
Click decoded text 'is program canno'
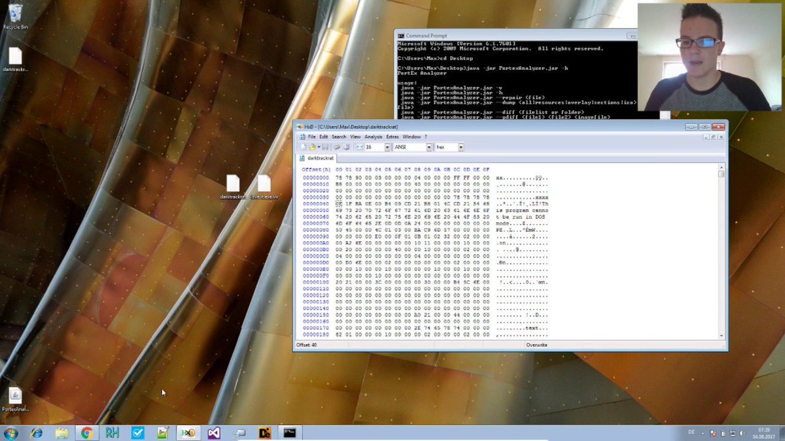click(x=522, y=210)
